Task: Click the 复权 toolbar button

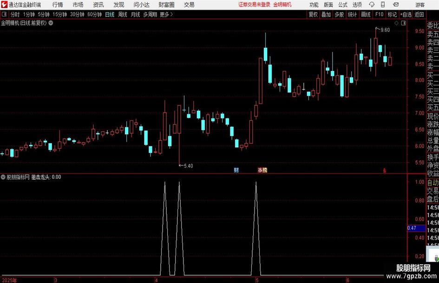Action: coord(313,14)
